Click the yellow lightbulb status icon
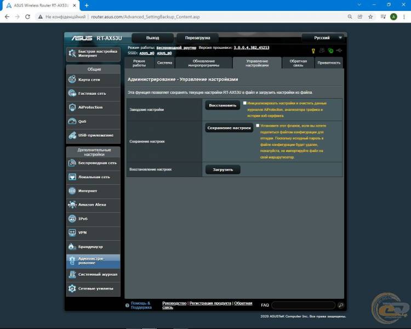Image resolution: width=411 pixels, height=329 pixels. click(x=313, y=50)
